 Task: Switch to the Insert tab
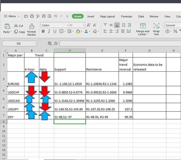pyautogui.click(x=91, y=16)
